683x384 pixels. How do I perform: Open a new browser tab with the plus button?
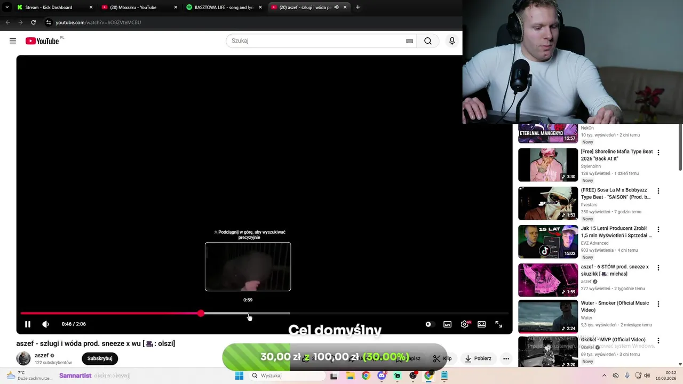tap(358, 7)
